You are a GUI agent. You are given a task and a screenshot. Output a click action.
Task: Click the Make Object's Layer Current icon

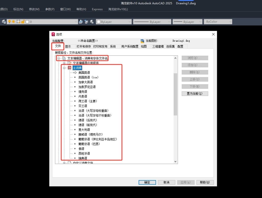81,22
